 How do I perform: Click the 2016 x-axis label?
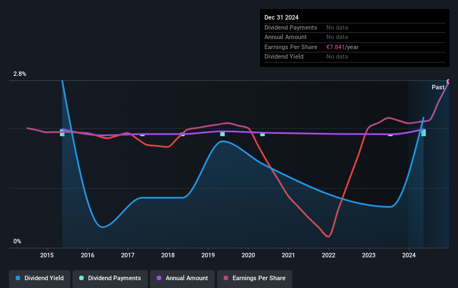[88, 255]
